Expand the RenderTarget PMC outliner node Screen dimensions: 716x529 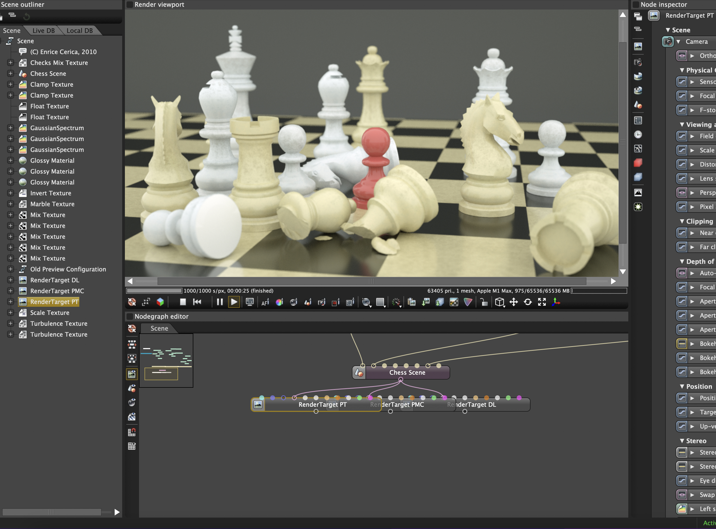11,291
